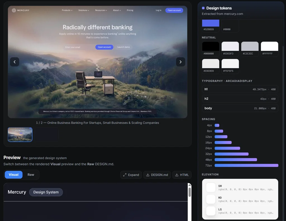Click the Design tokens purple square icon

203,8
